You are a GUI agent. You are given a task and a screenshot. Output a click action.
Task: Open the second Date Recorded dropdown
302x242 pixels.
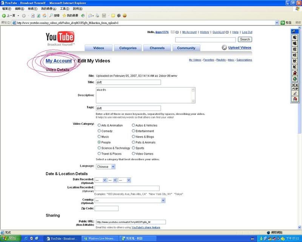(x=112, y=180)
